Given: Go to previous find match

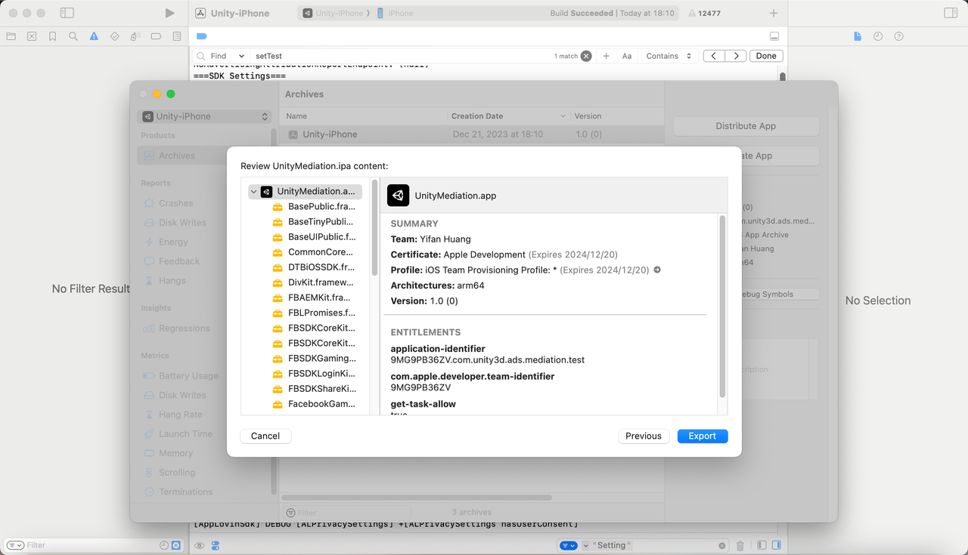Looking at the screenshot, I should pos(714,56).
